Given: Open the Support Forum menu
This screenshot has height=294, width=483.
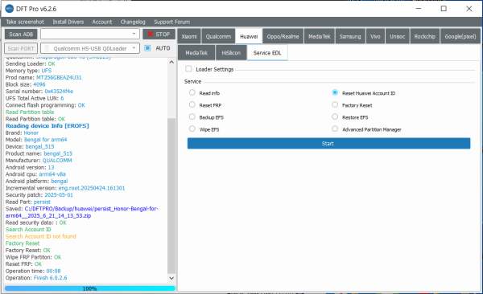Looking at the screenshot, I should (172, 22).
